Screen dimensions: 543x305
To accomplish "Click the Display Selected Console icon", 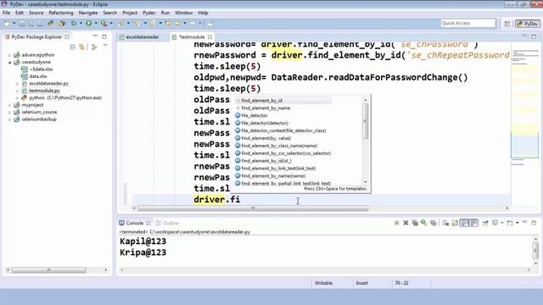I will point(495,223).
